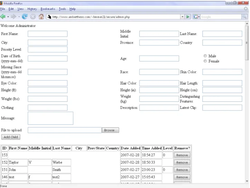
Task: Click the throbber activity icon
Action: pos(246,9)
